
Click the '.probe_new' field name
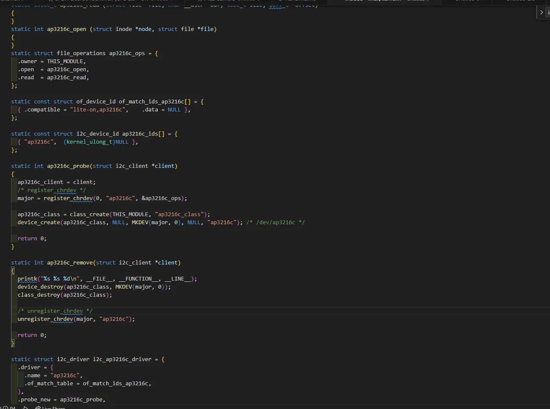click(34, 400)
